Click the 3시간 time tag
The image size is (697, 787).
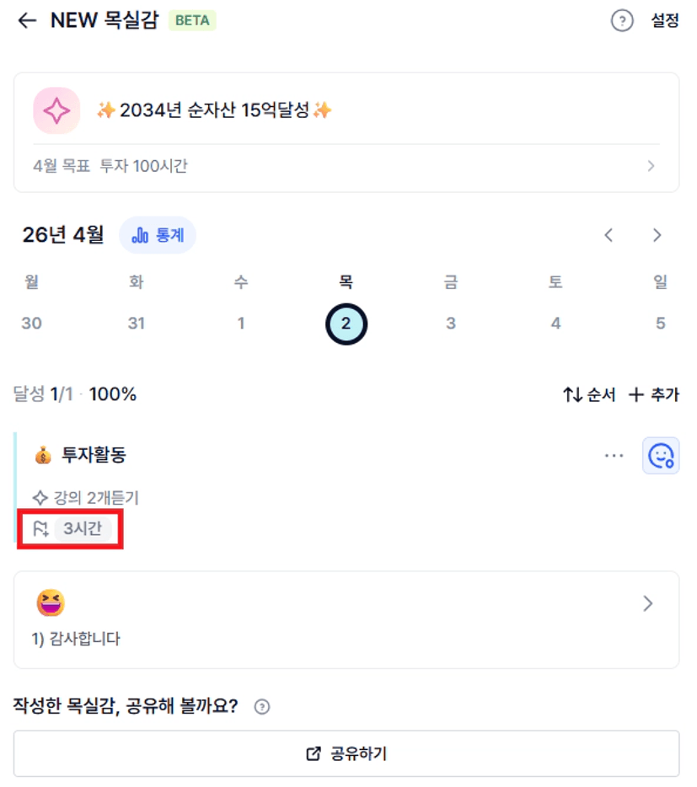point(83,529)
